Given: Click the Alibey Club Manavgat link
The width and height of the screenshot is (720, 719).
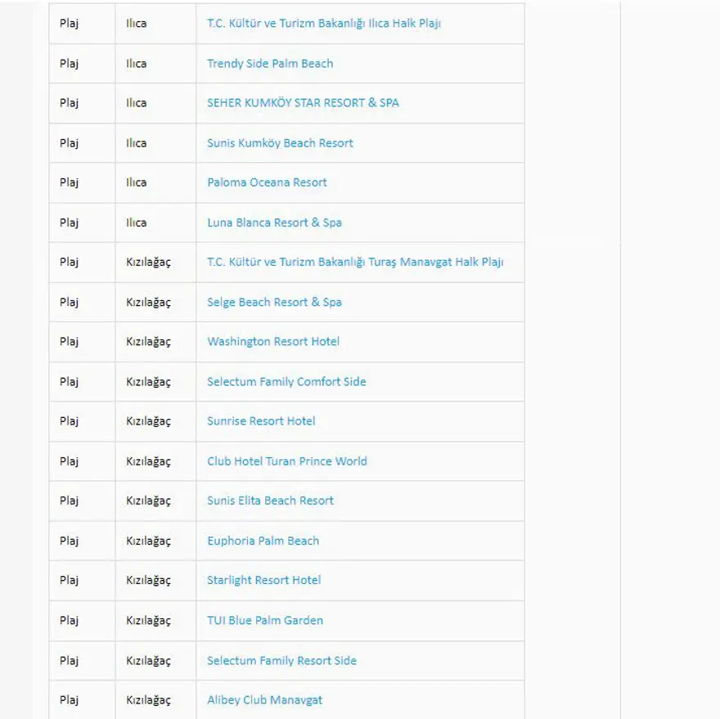Looking at the screenshot, I should click(264, 700).
